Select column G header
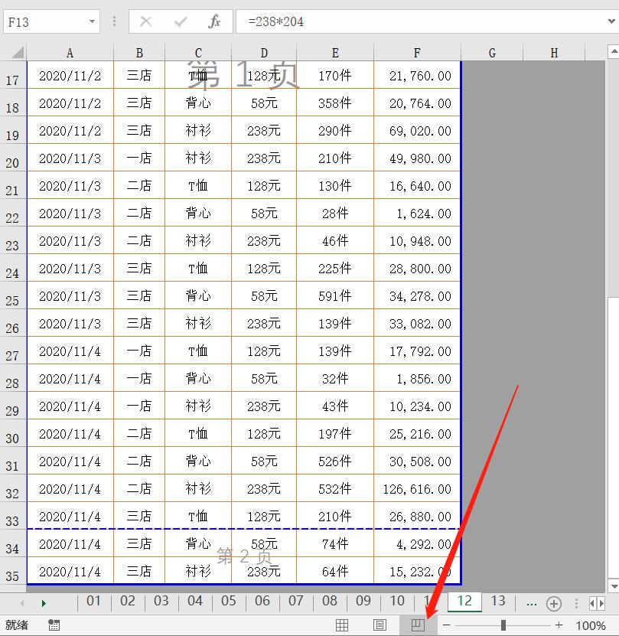The height and width of the screenshot is (636, 619). 492,53
